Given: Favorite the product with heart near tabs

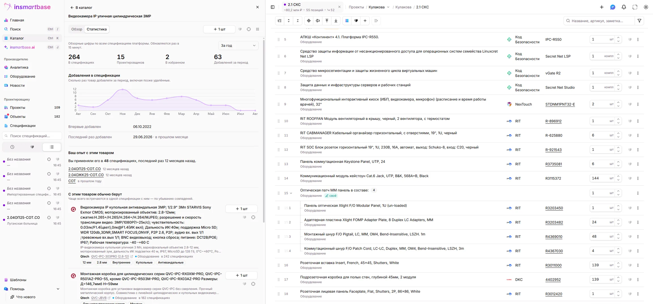Looking at the screenshot, I should [240, 29].
